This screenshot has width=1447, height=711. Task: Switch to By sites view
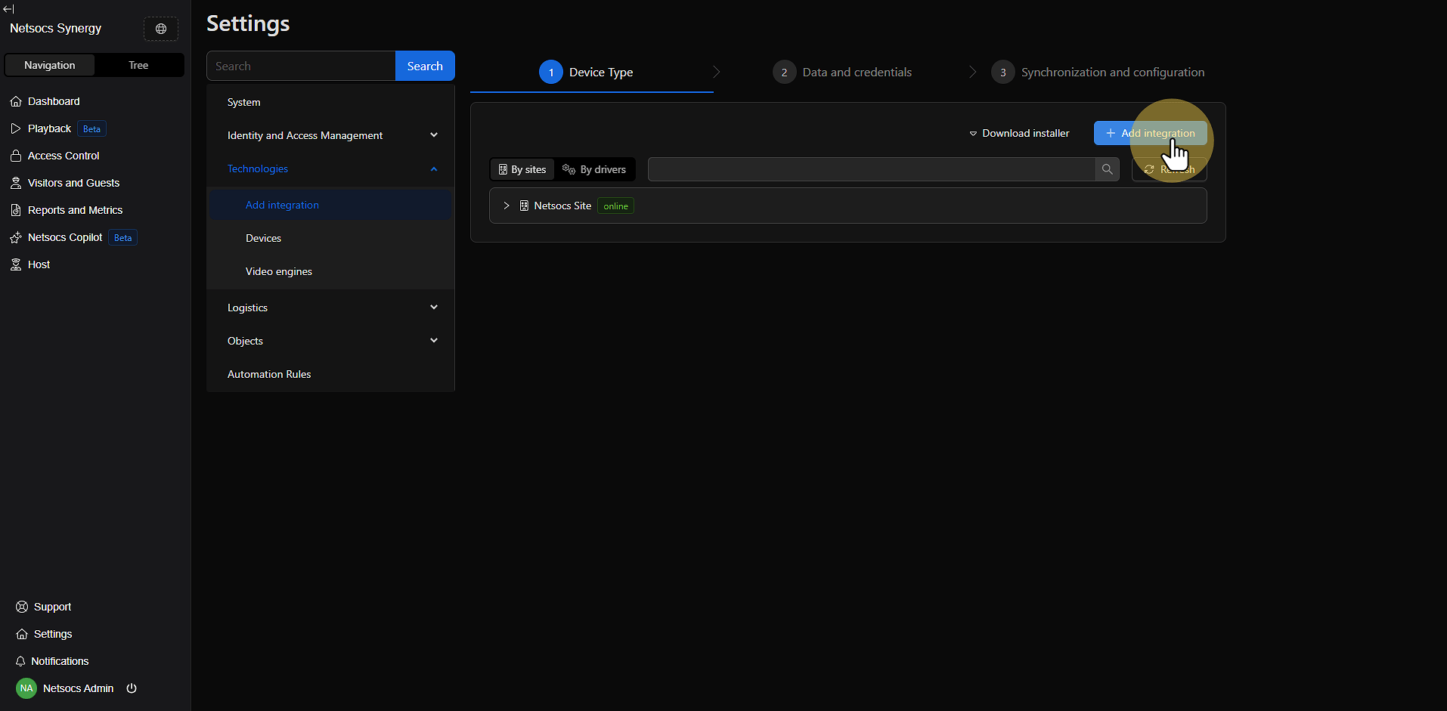tap(522, 169)
